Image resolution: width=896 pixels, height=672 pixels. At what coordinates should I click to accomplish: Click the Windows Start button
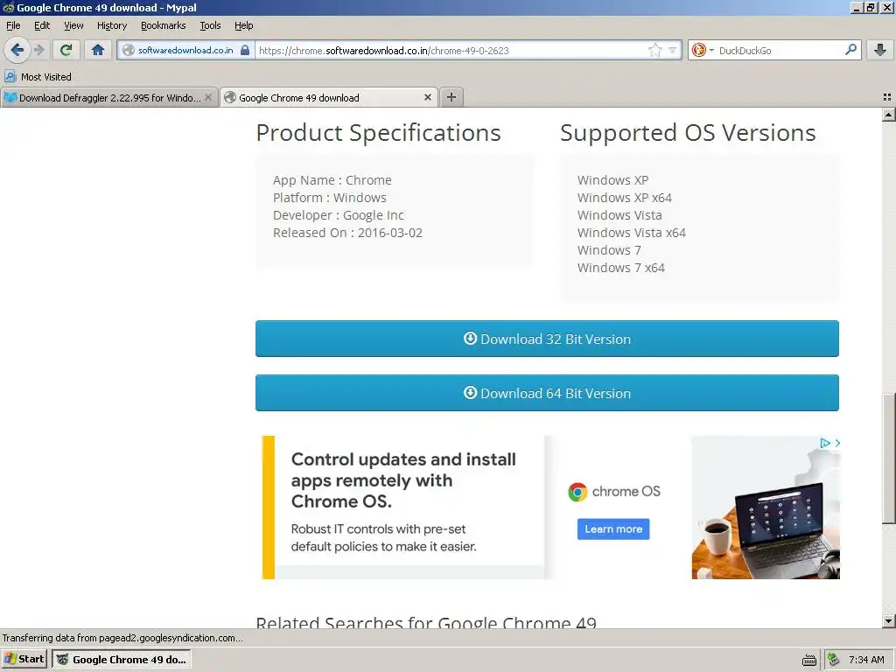[x=24, y=660]
